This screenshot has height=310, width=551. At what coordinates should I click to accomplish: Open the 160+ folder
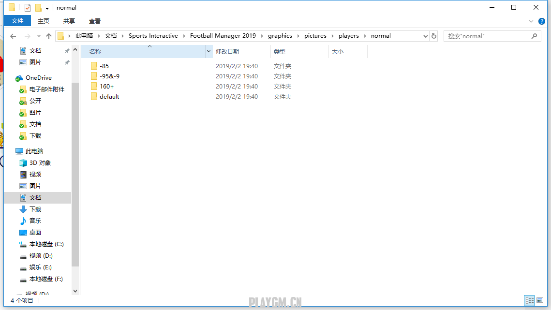click(x=106, y=87)
